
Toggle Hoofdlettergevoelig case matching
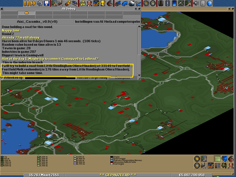point(92,78)
